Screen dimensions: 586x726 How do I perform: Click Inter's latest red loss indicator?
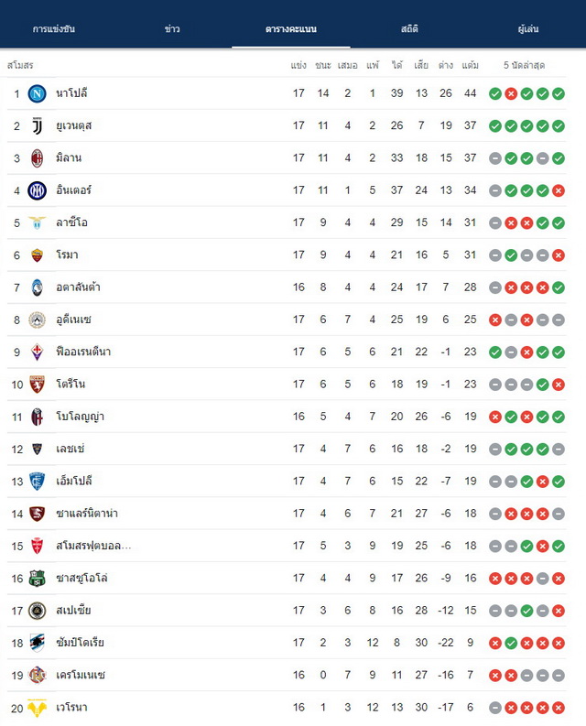click(559, 190)
